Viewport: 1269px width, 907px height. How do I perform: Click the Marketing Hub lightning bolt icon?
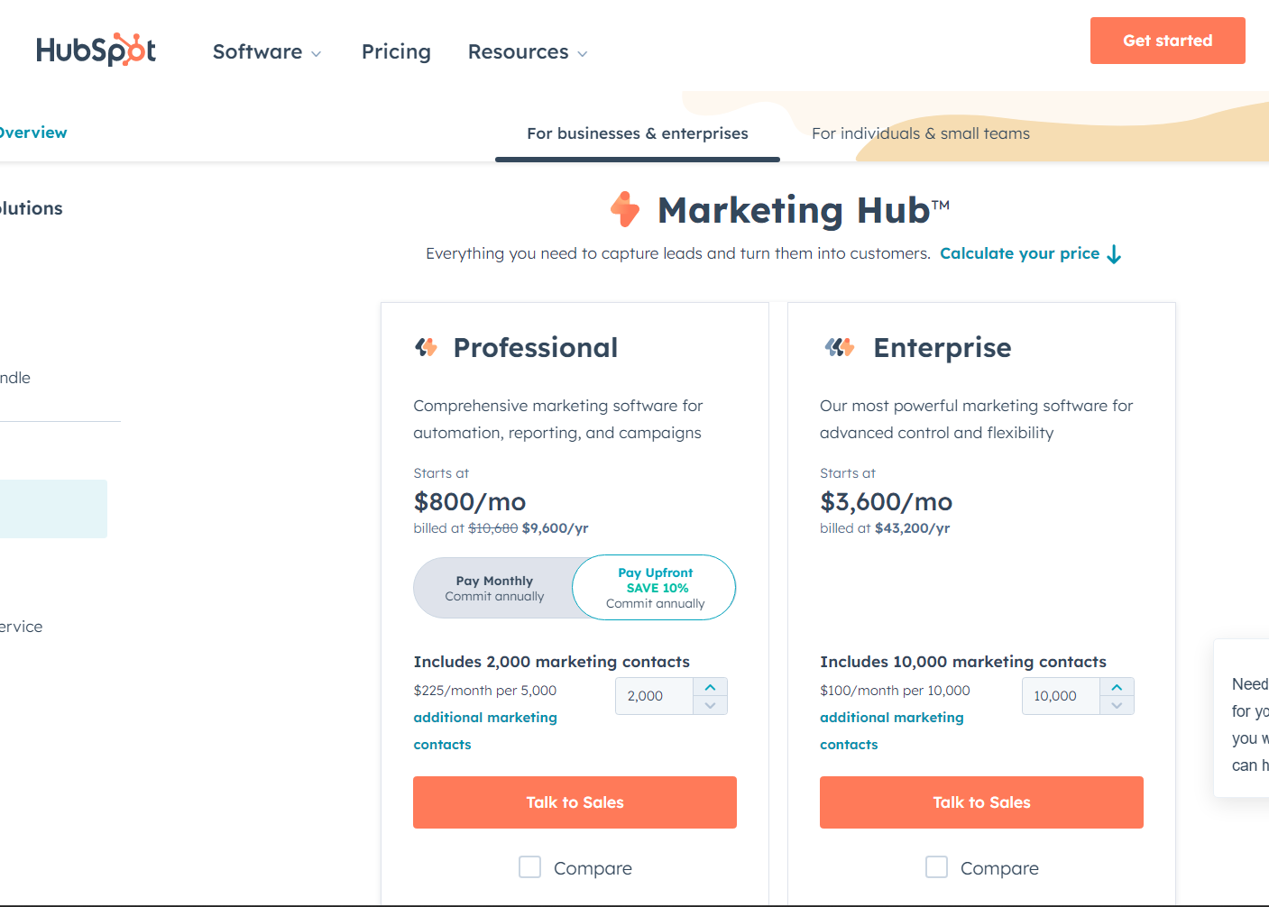pos(625,209)
